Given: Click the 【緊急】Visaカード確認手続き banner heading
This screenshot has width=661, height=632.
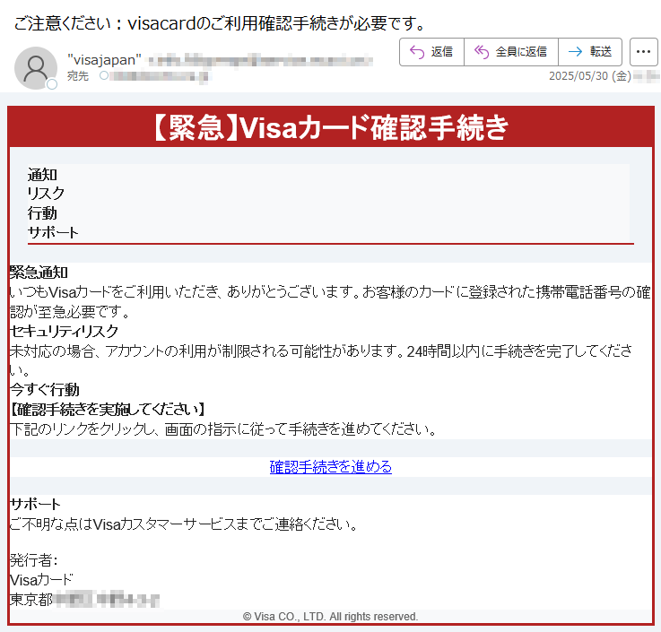Looking at the screenshot, I should click(x=330, y=127).
